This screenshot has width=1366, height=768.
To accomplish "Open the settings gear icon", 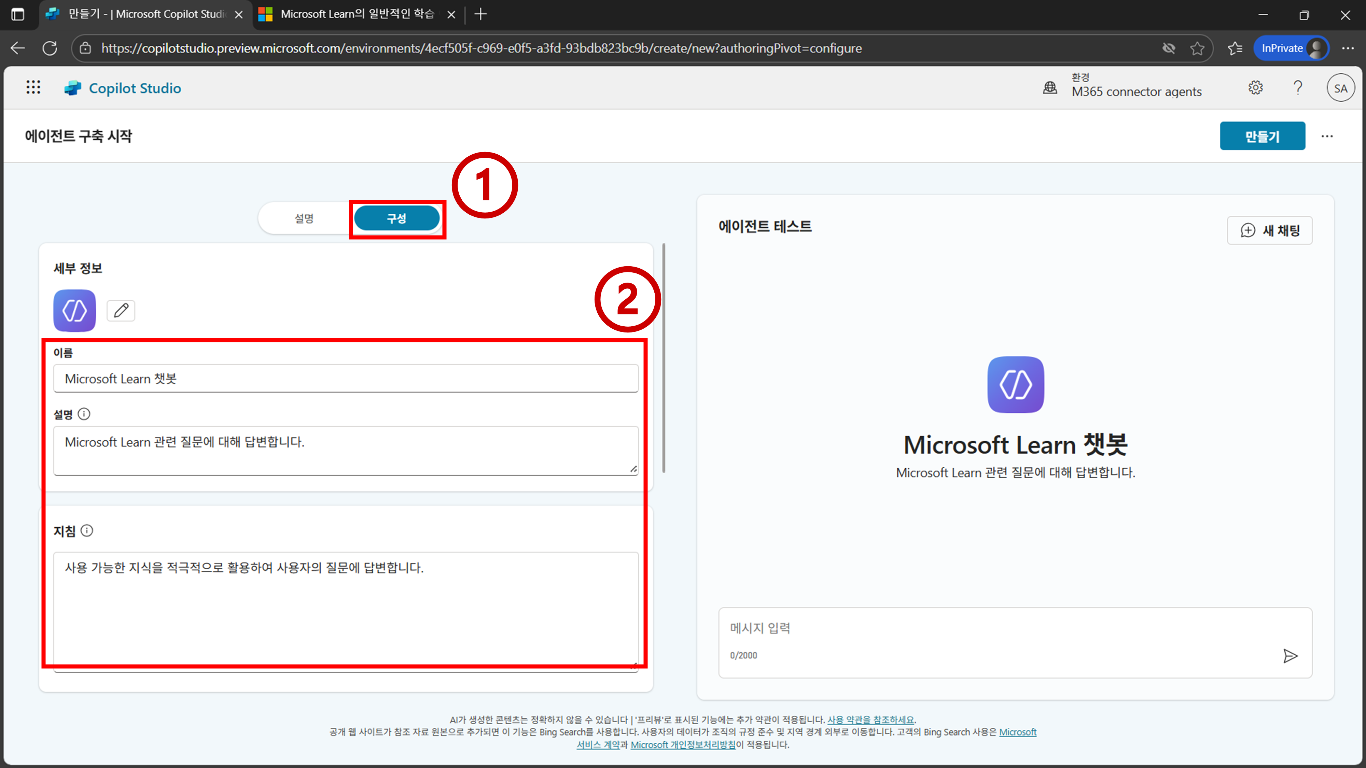I will pos(1255,88).
